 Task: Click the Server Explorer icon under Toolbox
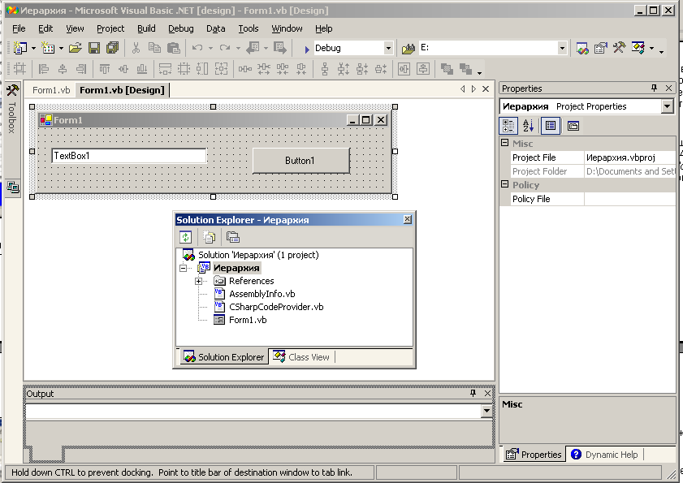[13, 188]
